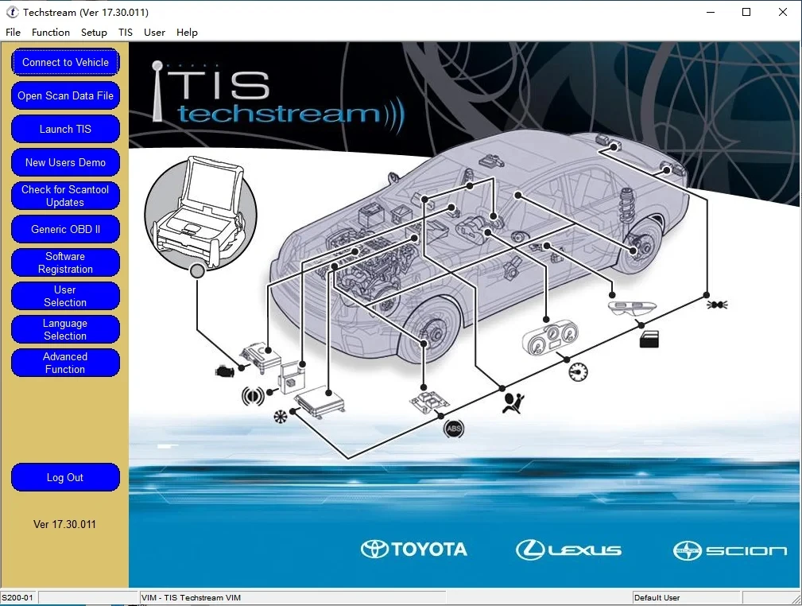Viewport: 802px width, 606px height.
Task: Click the speedometer clock icon
Action: pos(579,371)
